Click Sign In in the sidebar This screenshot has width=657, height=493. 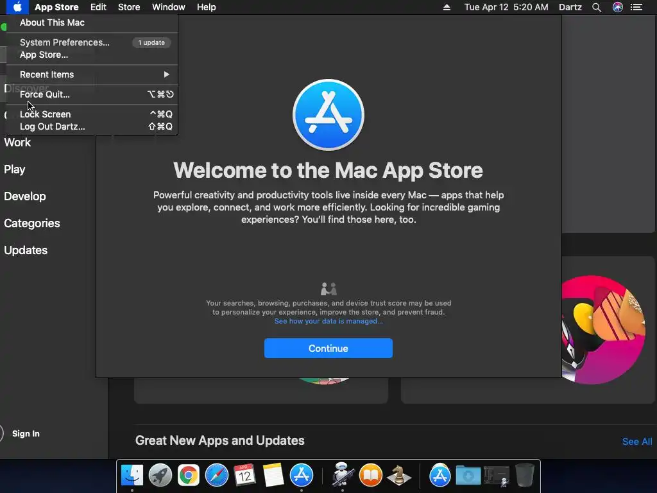point(26,433)
